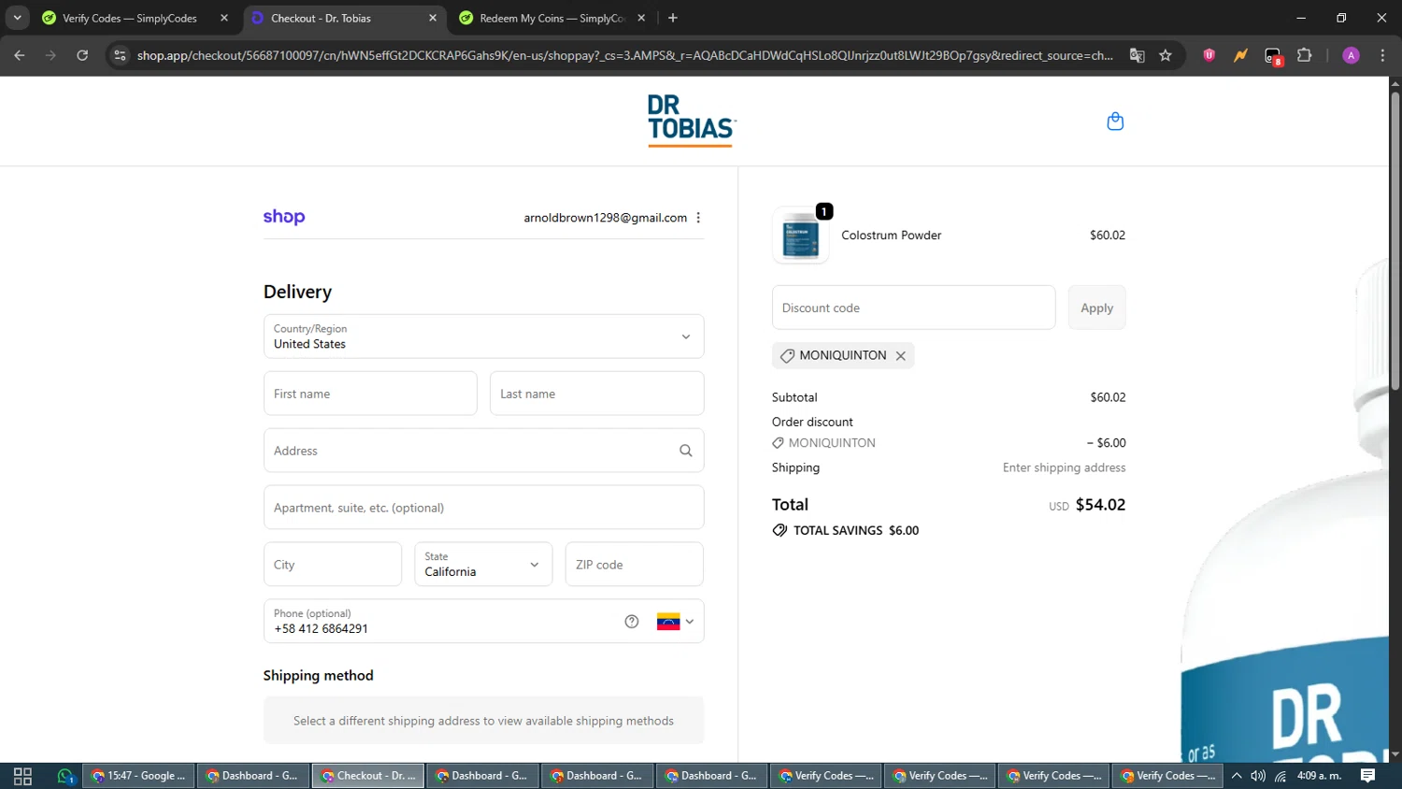Click the address bar URL
The image size is (1402, 789).
pos(624,55)
